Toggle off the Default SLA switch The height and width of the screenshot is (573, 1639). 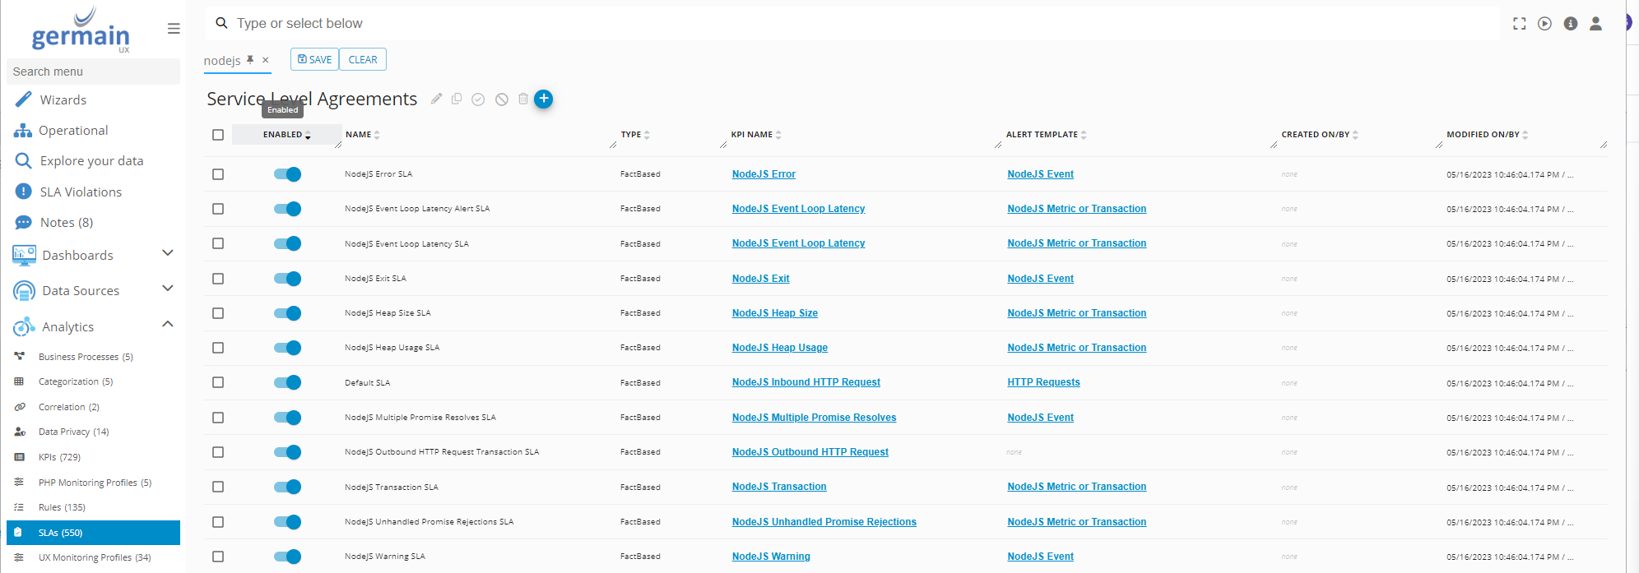(287, 382)
